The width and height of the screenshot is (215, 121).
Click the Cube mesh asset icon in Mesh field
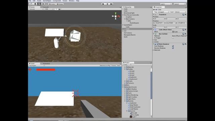tap(173, 32)
